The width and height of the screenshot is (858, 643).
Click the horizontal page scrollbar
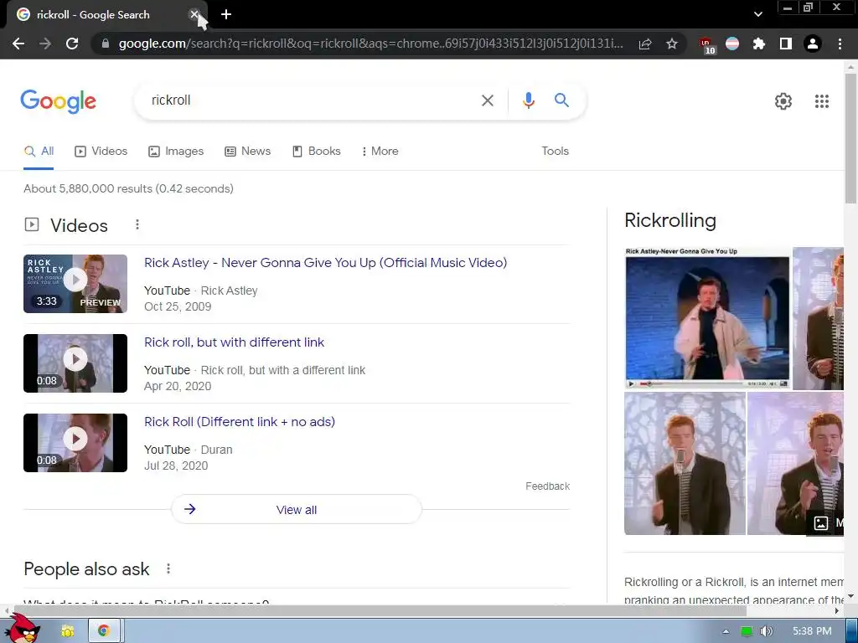click(x=381, y=610)
